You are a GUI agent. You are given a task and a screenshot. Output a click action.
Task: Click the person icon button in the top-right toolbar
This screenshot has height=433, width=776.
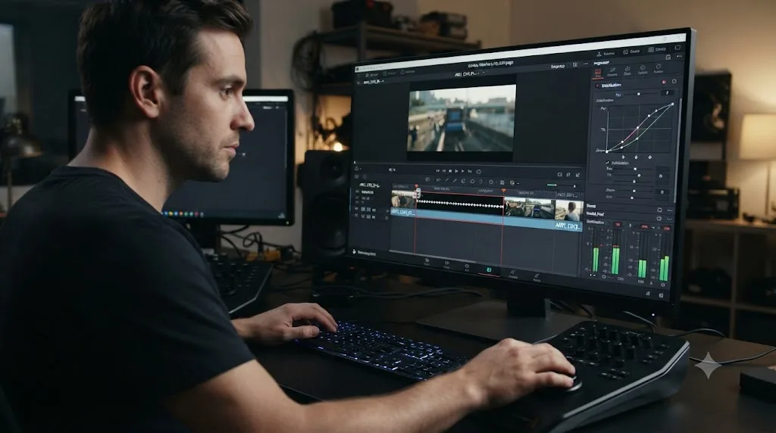605,54
